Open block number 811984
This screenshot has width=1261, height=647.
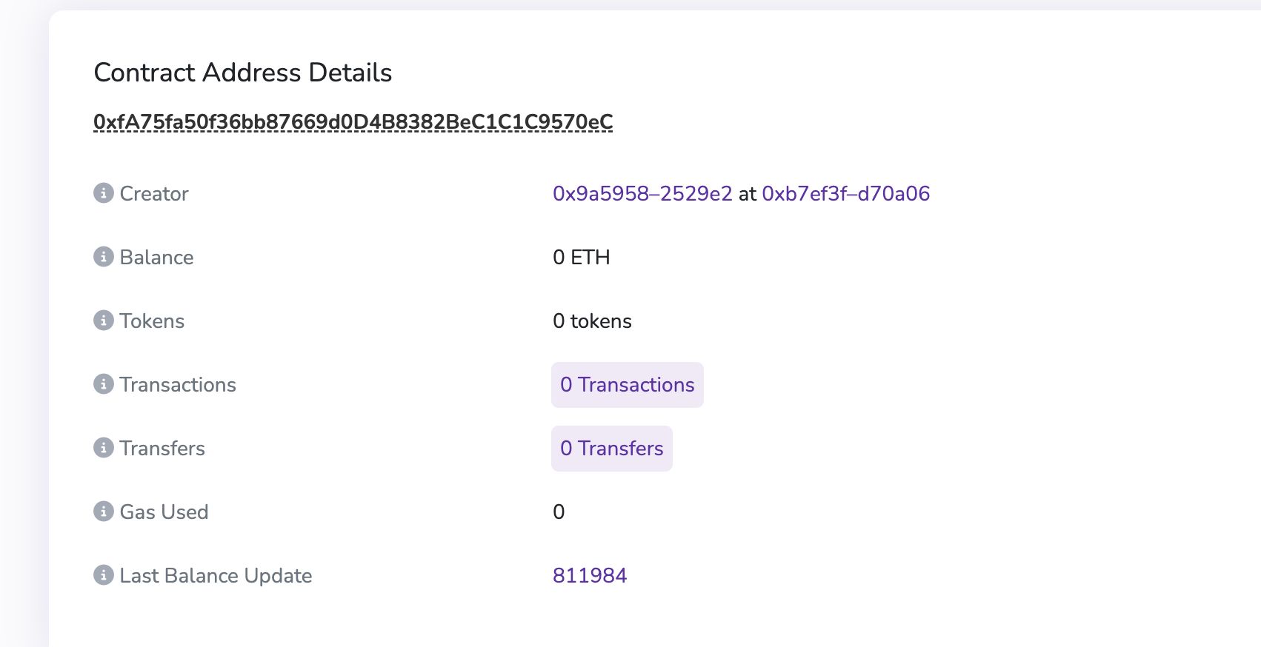pyautogui.click(x=590, y=576)
